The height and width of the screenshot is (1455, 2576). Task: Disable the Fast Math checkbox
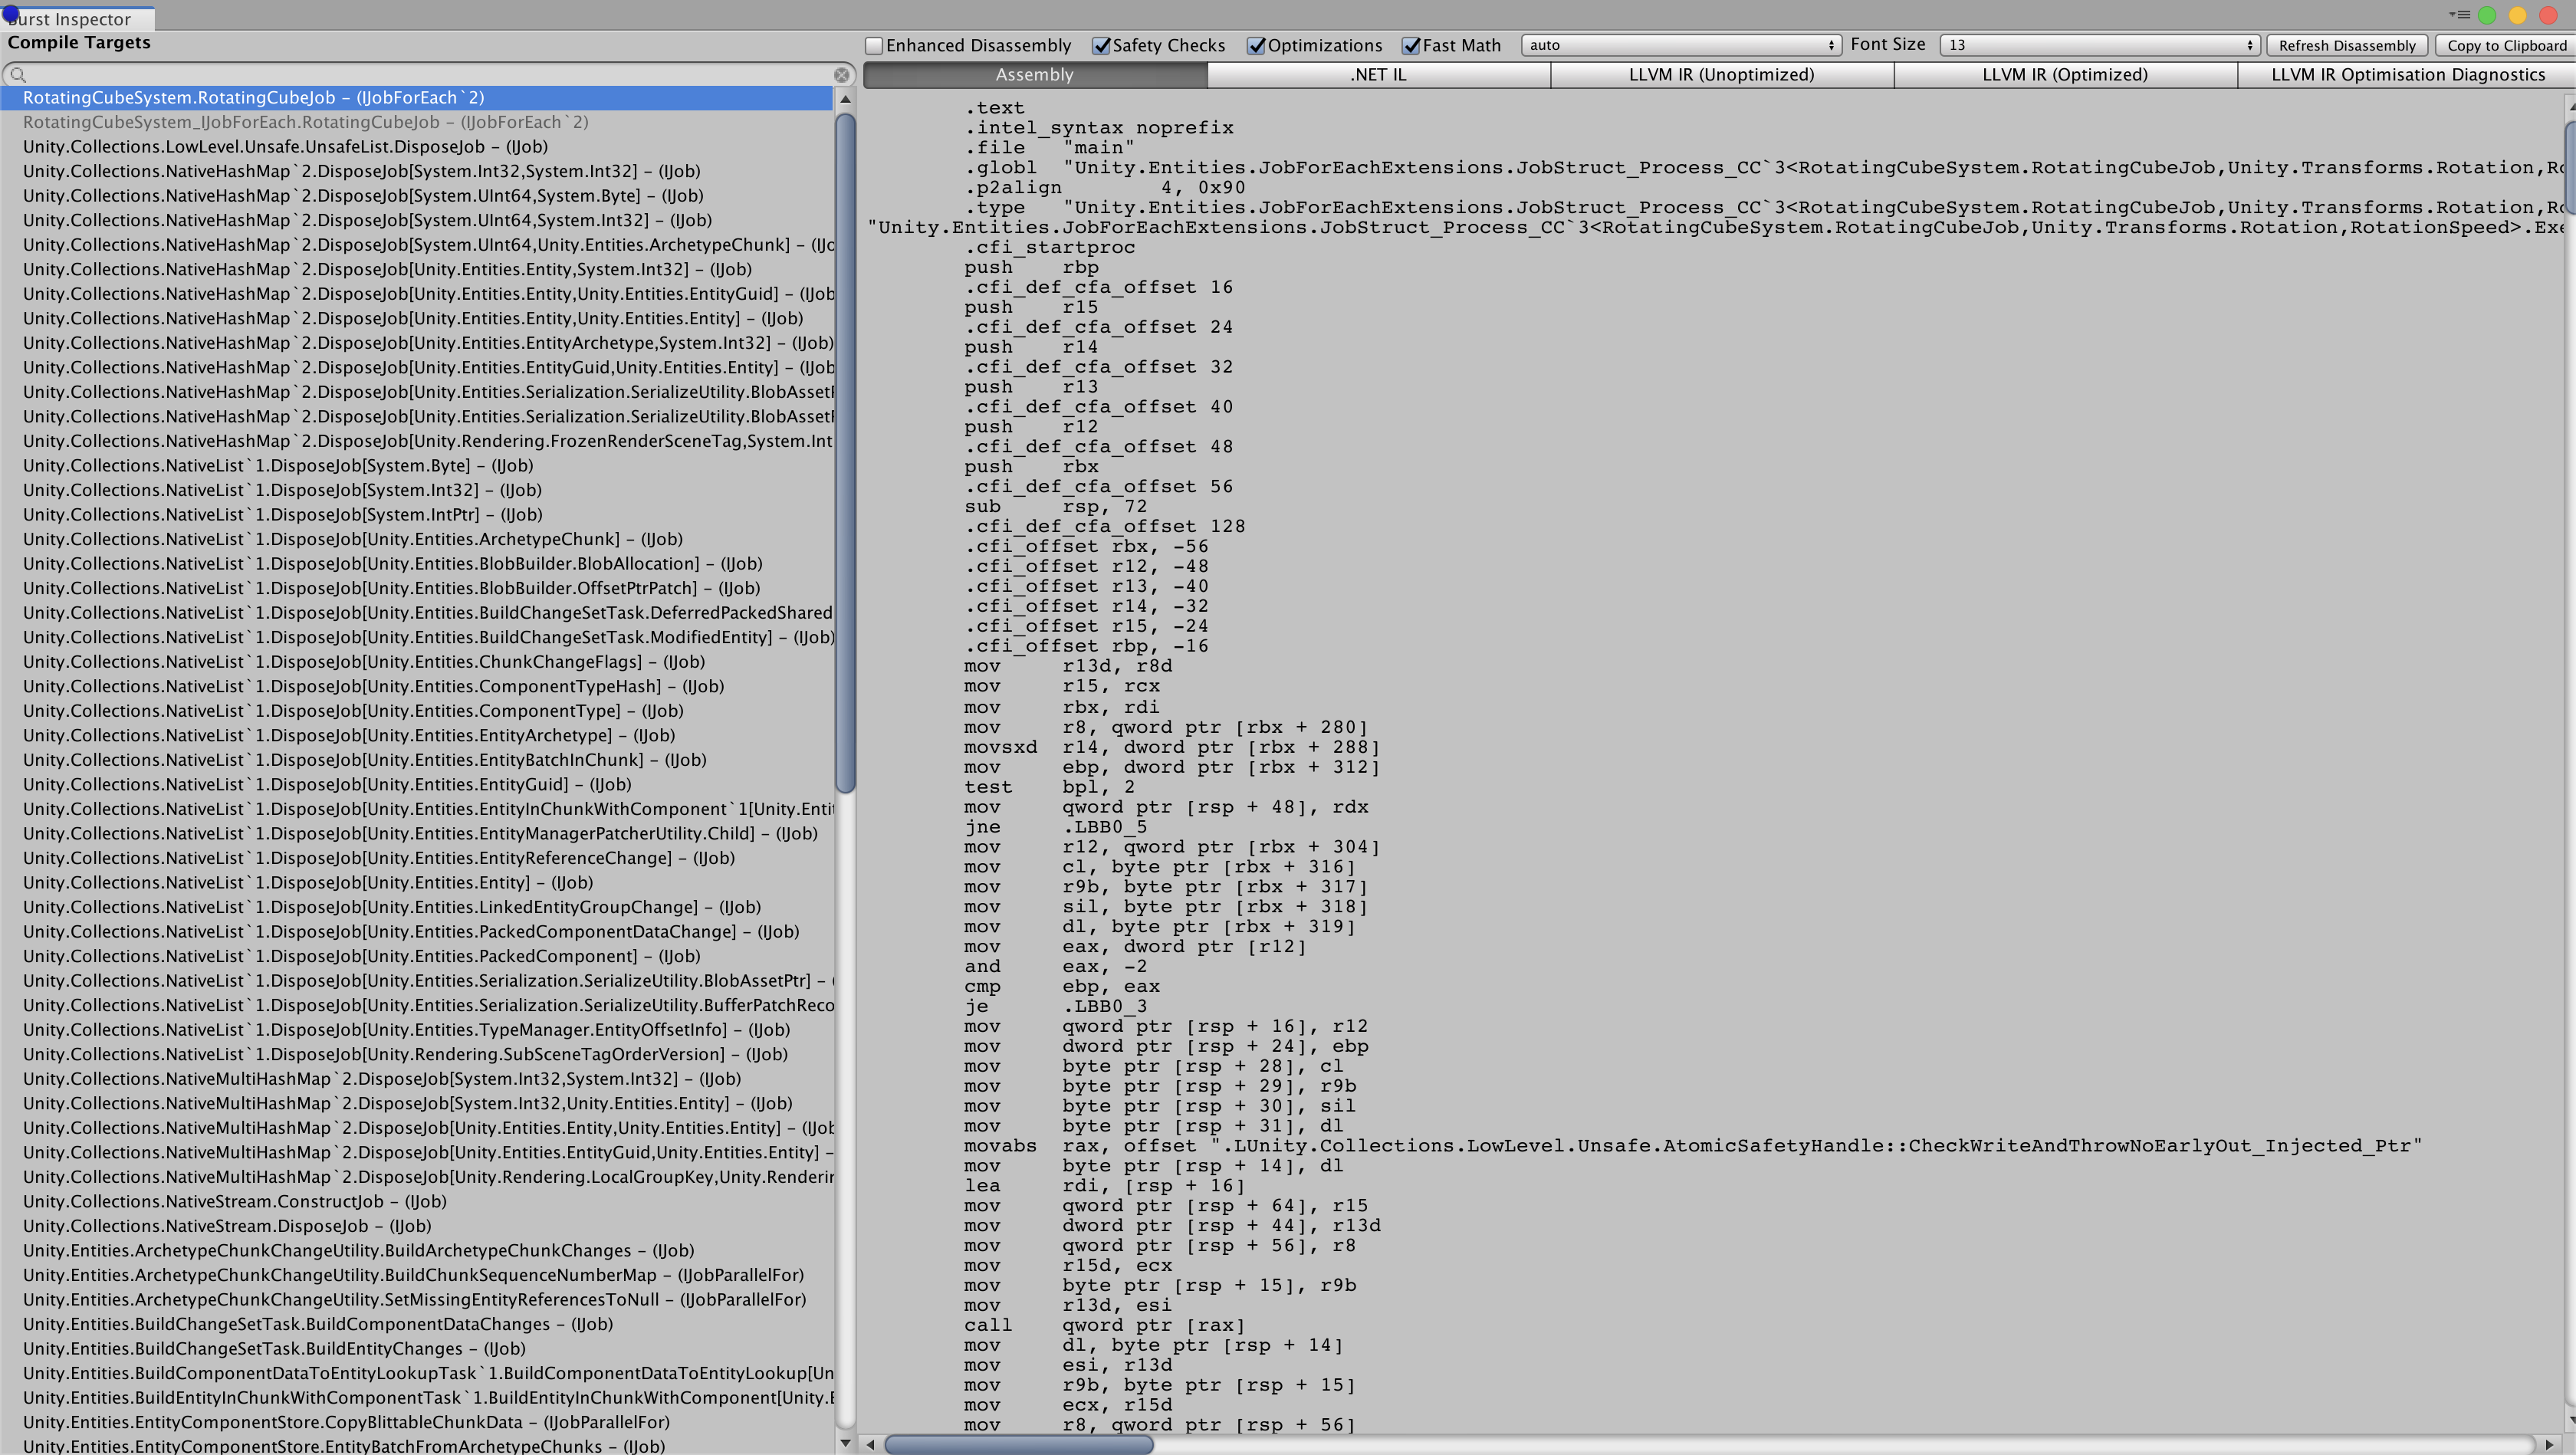click(1411, 46)
